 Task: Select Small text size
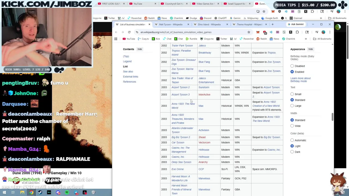[292, 94]
